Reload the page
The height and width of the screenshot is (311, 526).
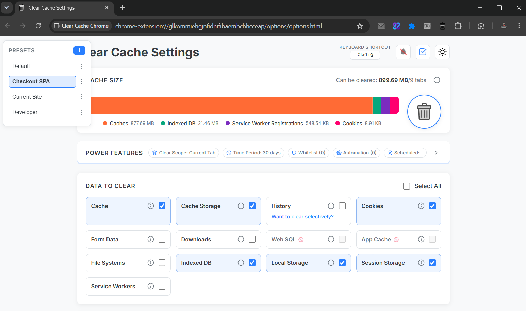pos(38,26)
